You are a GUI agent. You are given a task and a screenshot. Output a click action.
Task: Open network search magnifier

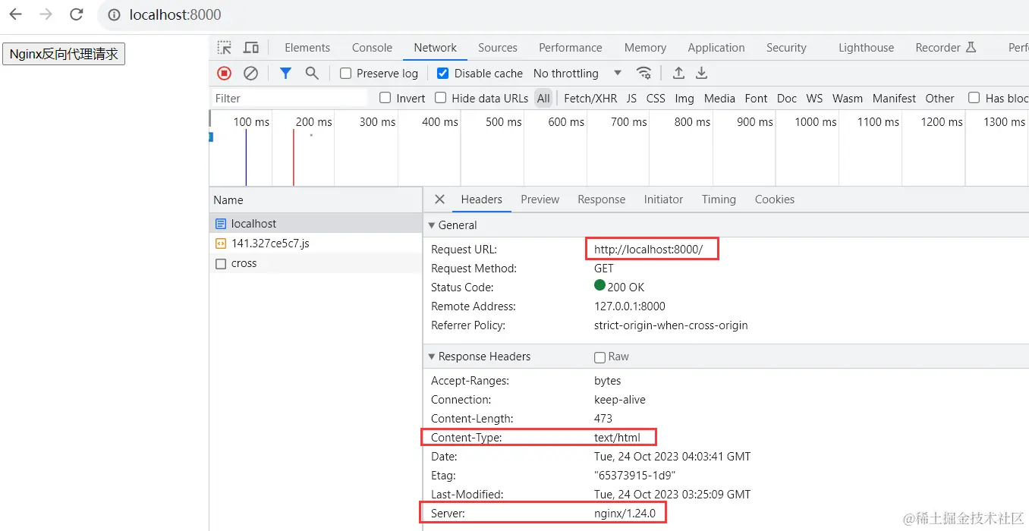point(312,74)
